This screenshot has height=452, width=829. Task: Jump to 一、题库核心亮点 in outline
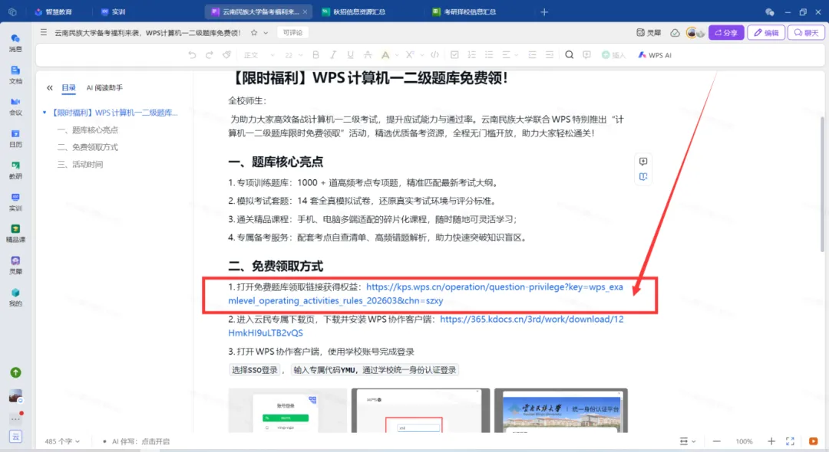click(x=88, y=129)
